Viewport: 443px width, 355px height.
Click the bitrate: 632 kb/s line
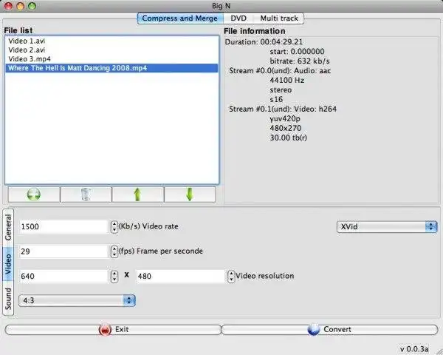[300, 61]
